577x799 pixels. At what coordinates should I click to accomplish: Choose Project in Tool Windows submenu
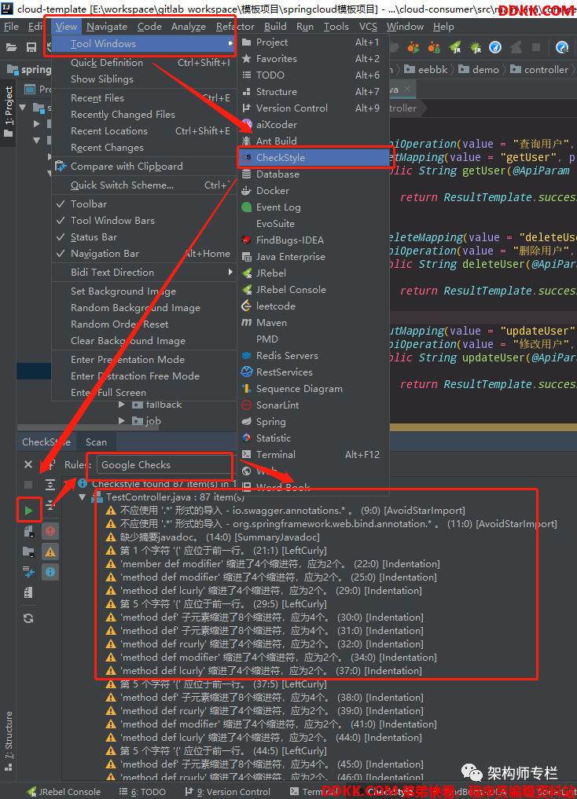tap(313, 42)
